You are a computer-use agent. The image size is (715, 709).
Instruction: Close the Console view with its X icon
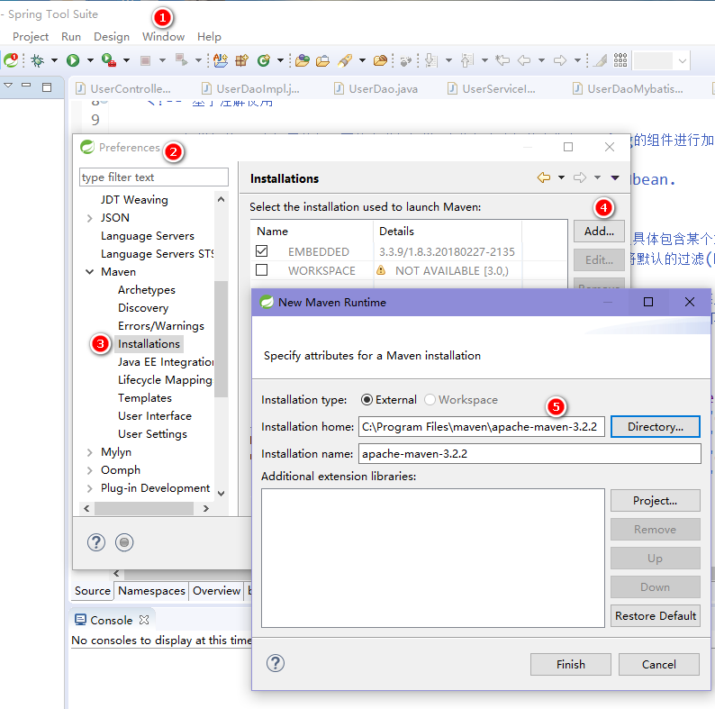144,620
